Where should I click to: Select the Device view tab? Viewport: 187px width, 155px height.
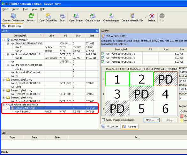(x=12, y=26)
